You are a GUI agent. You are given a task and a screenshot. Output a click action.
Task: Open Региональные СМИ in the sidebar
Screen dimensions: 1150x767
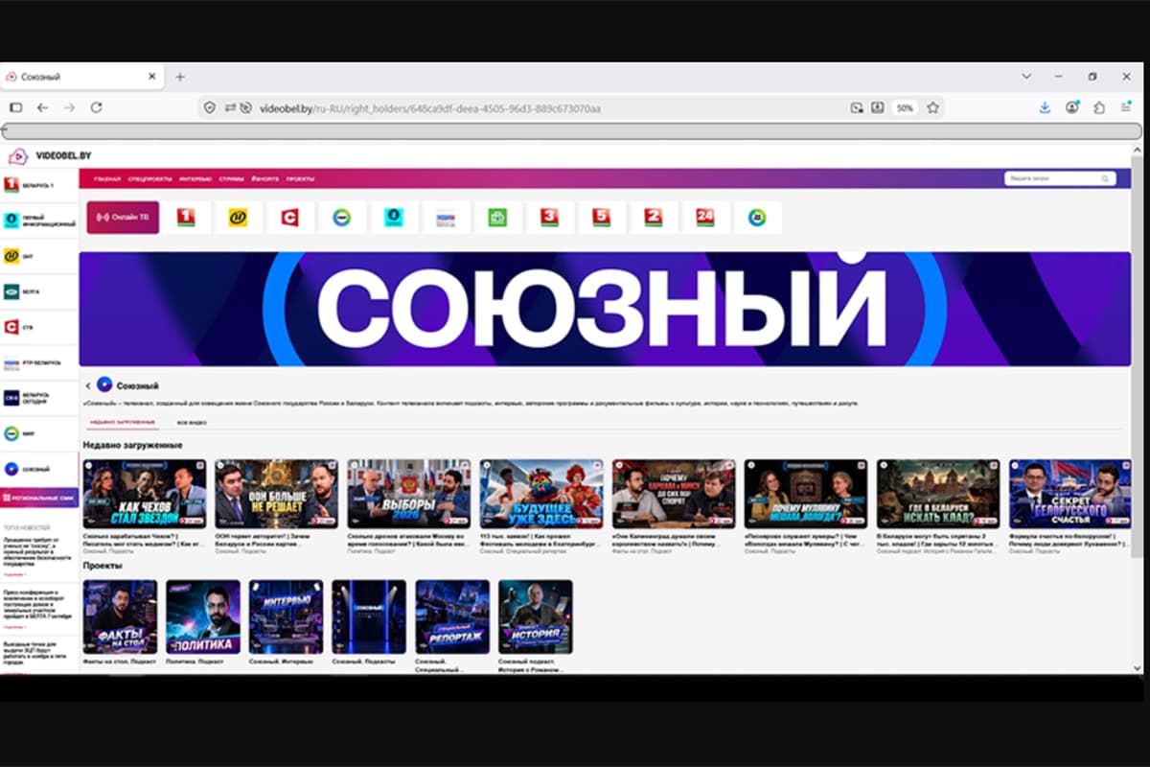pos(39,498)
